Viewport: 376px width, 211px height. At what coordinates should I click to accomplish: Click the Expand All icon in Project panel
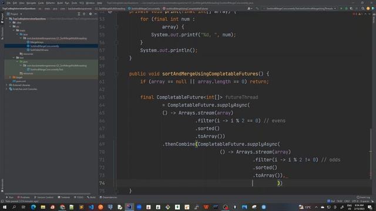click(x=79, y=14)
